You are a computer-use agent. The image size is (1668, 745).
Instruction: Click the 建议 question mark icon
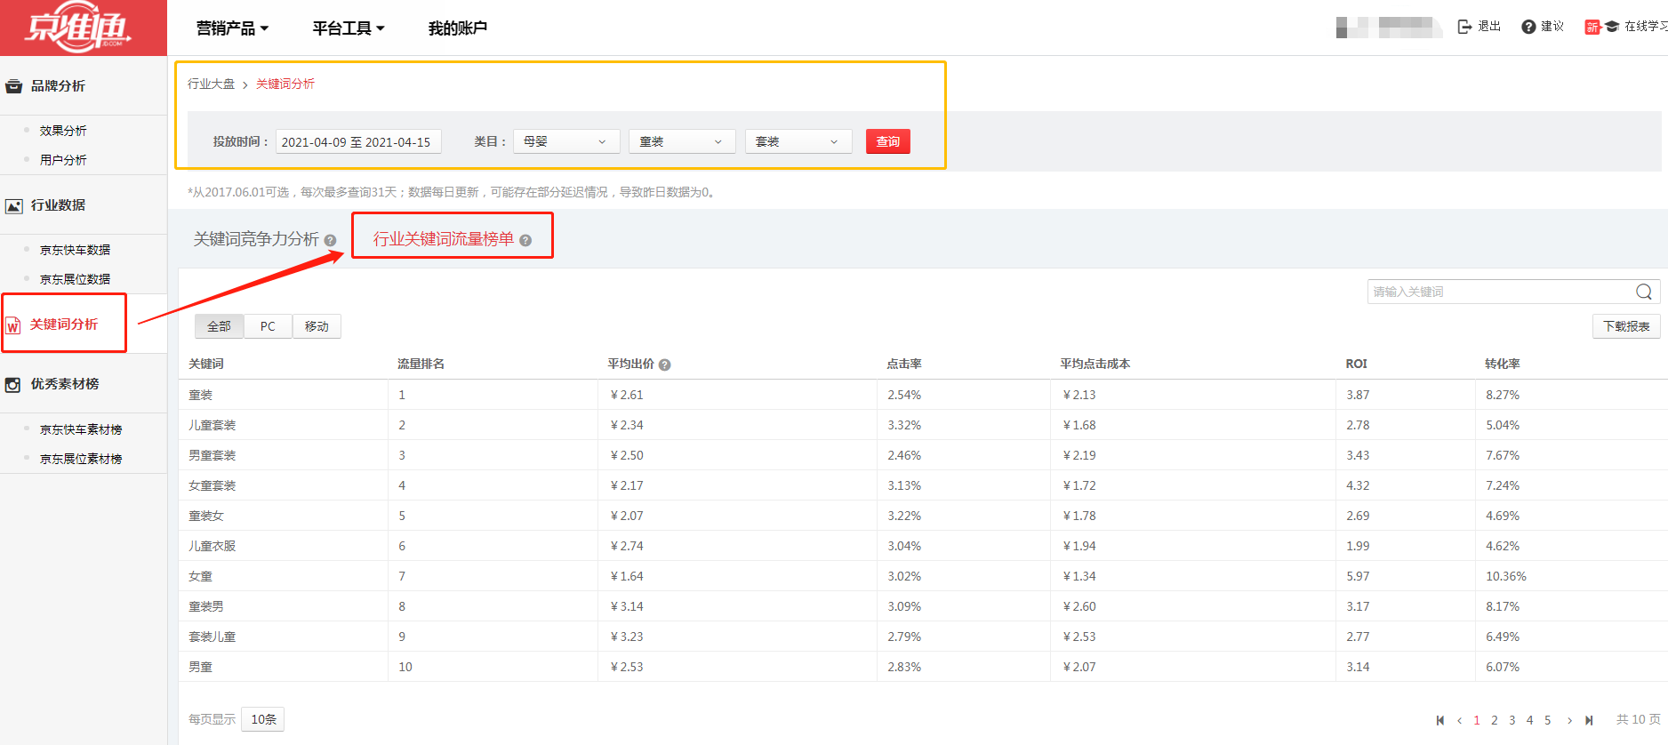point(1528,27)
